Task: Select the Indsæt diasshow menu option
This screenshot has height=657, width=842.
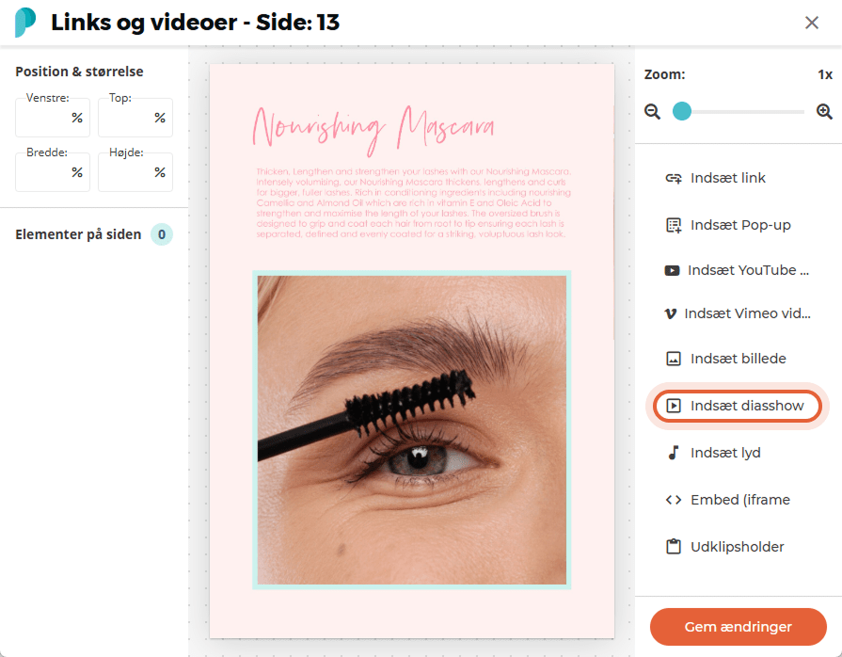Action: 738,406
